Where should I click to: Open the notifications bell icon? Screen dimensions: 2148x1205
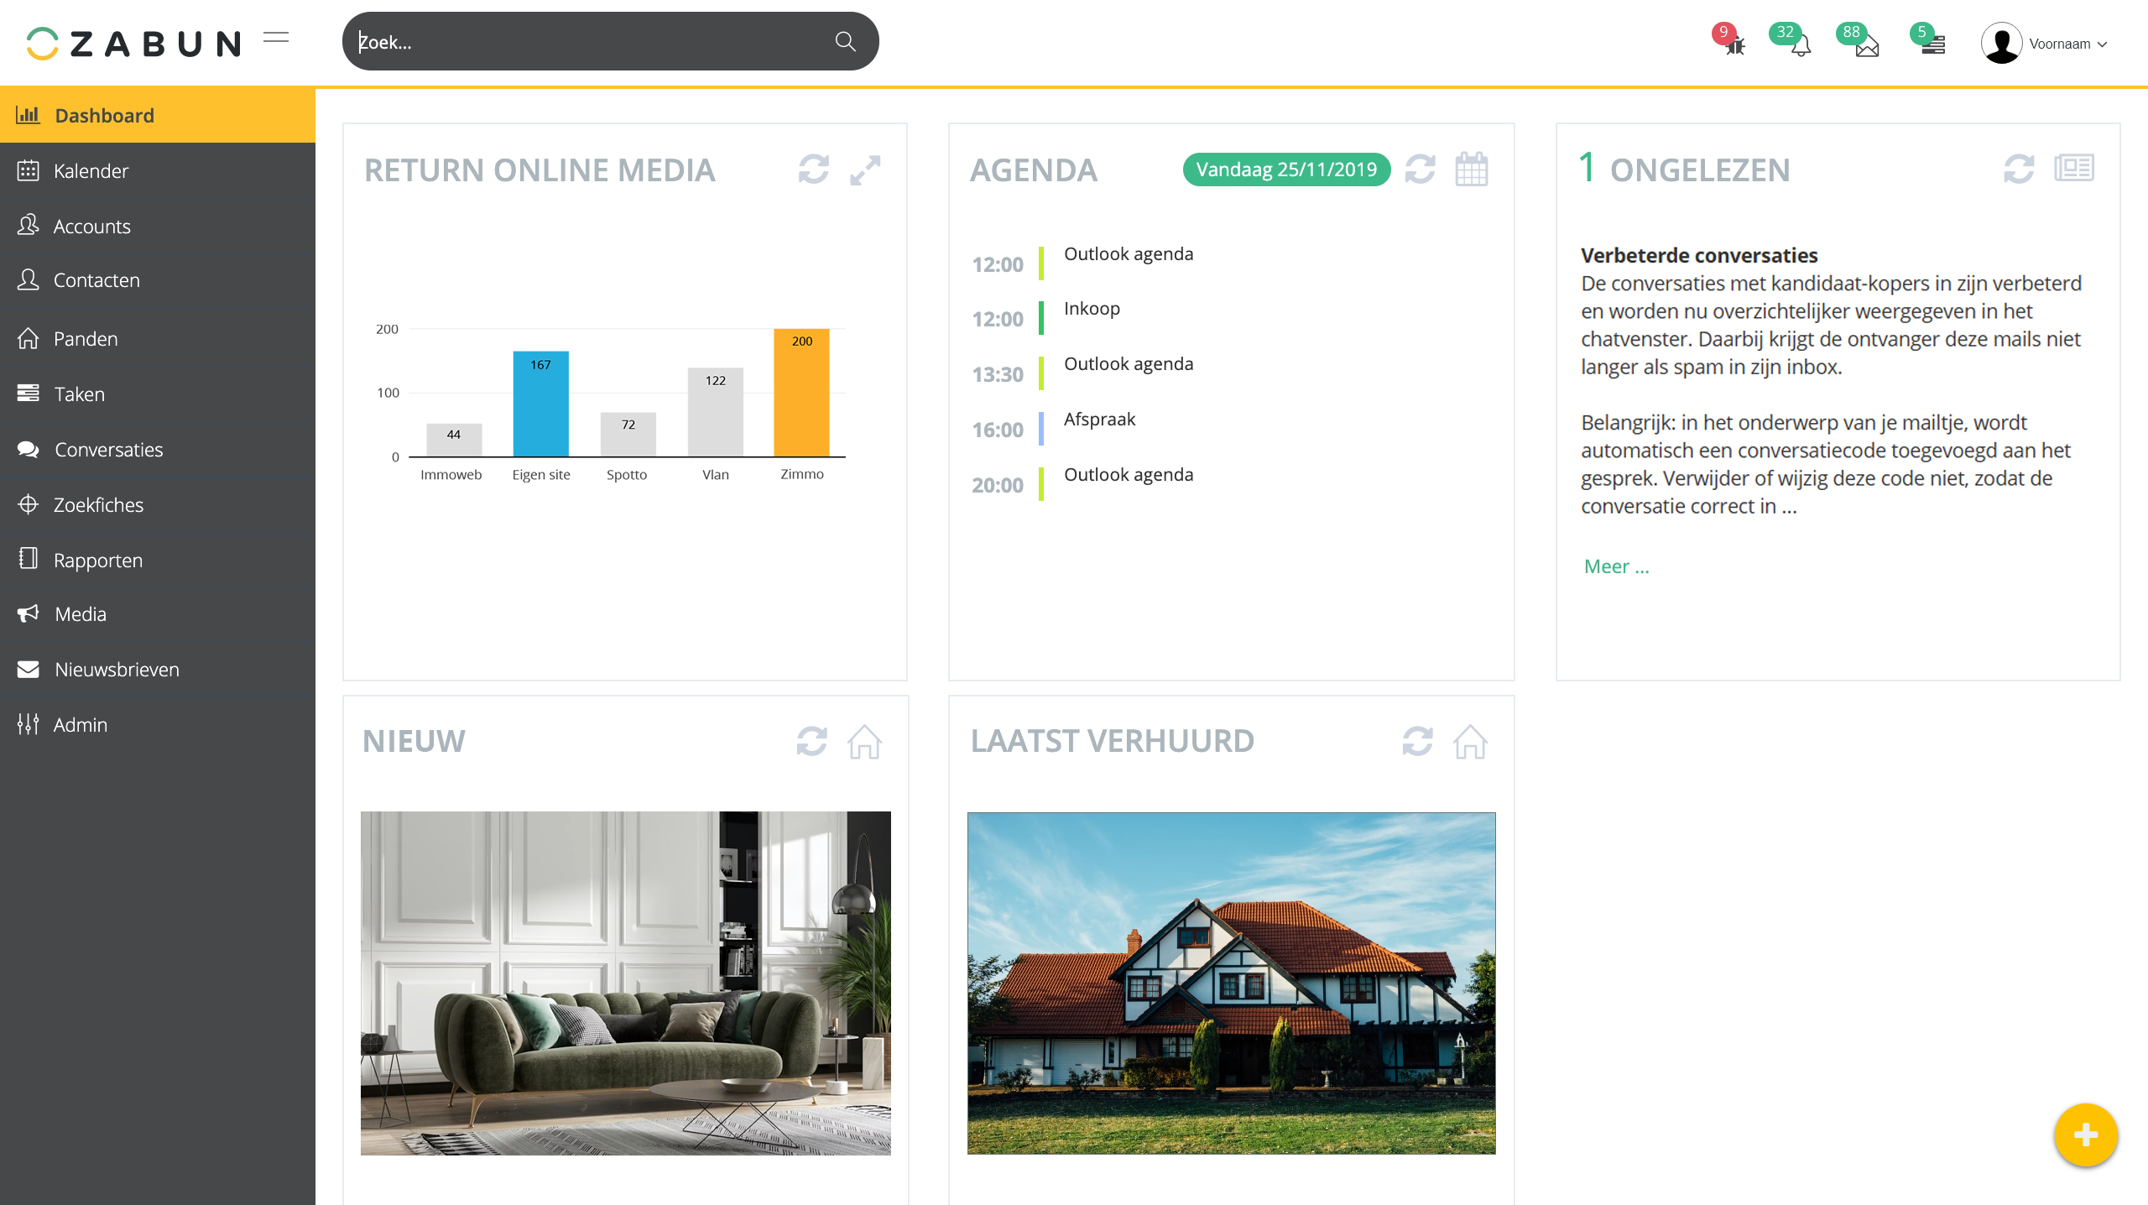pyautogui.click(x=1800, y=45)
